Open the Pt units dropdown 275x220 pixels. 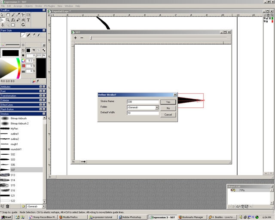(44, 55)
